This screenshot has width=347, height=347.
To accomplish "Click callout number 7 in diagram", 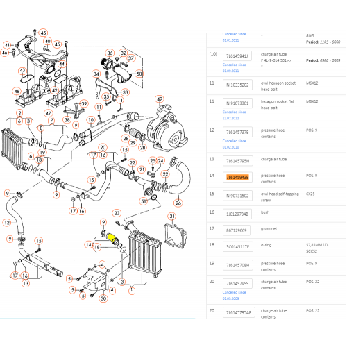I will 52,120.
